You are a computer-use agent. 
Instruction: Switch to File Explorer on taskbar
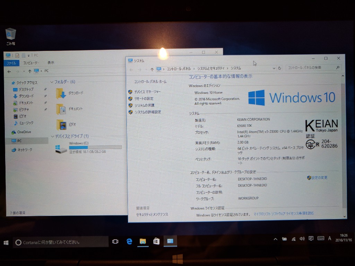pyautogui.click(x=142, y=241)
